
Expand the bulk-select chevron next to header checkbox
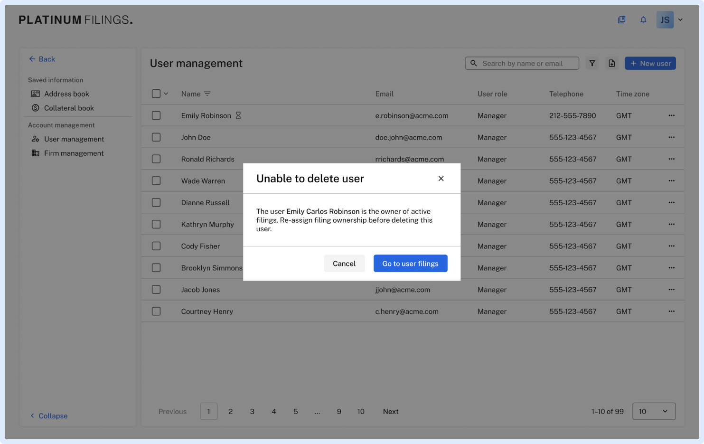[166, 94]
